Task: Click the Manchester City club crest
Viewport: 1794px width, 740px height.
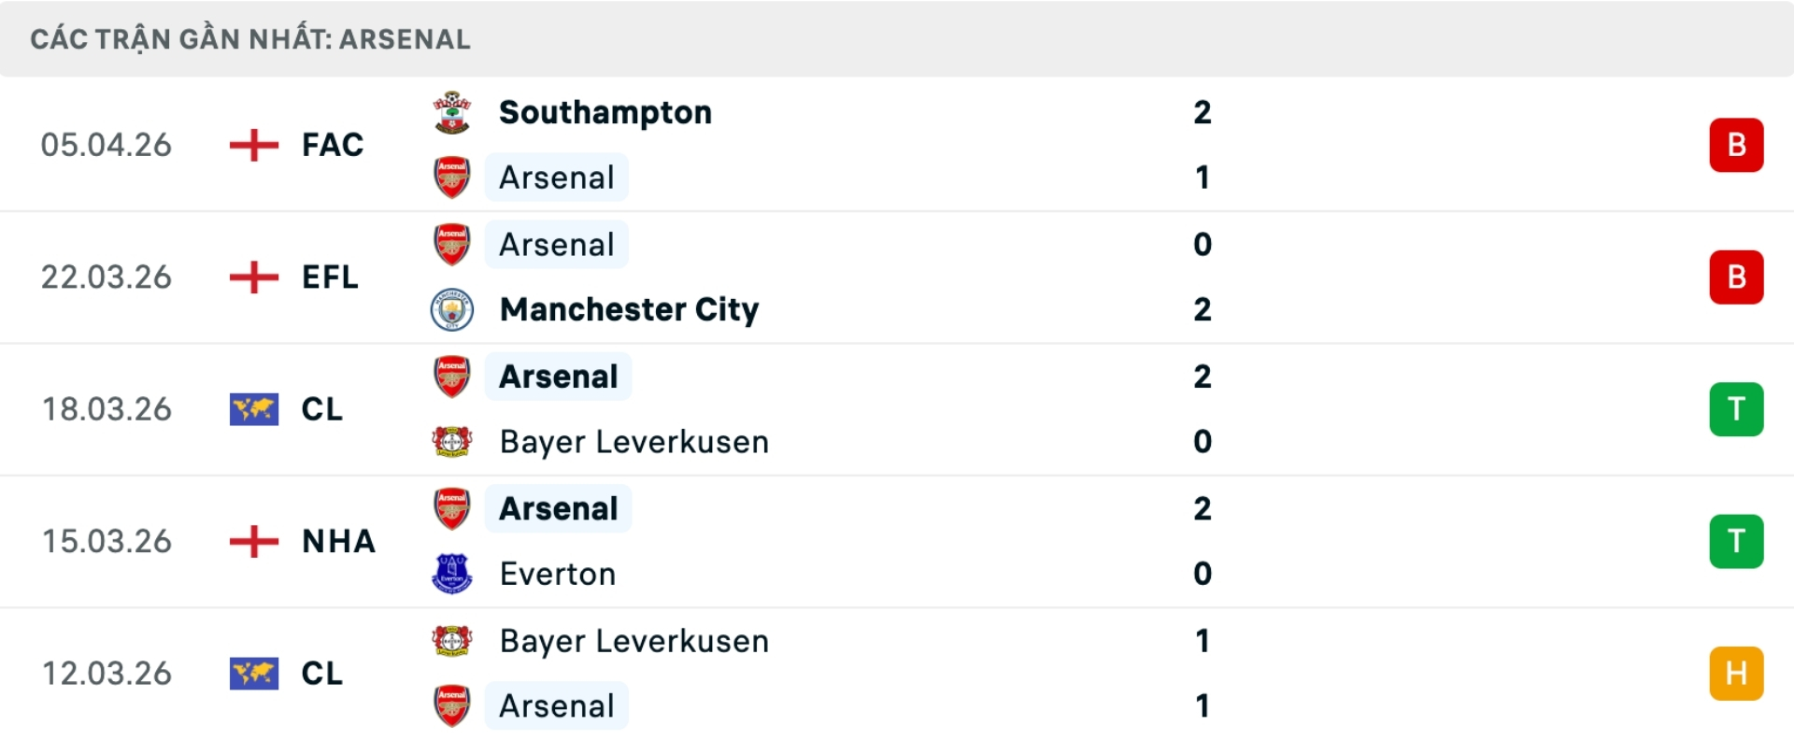Action: [x=452, y=310]
